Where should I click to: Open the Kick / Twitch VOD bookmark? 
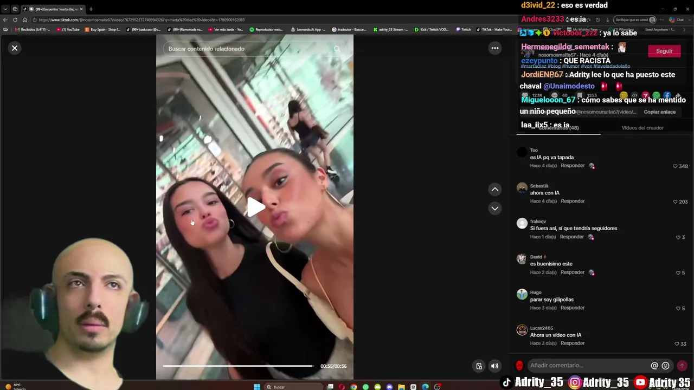[x=432, y=30]
